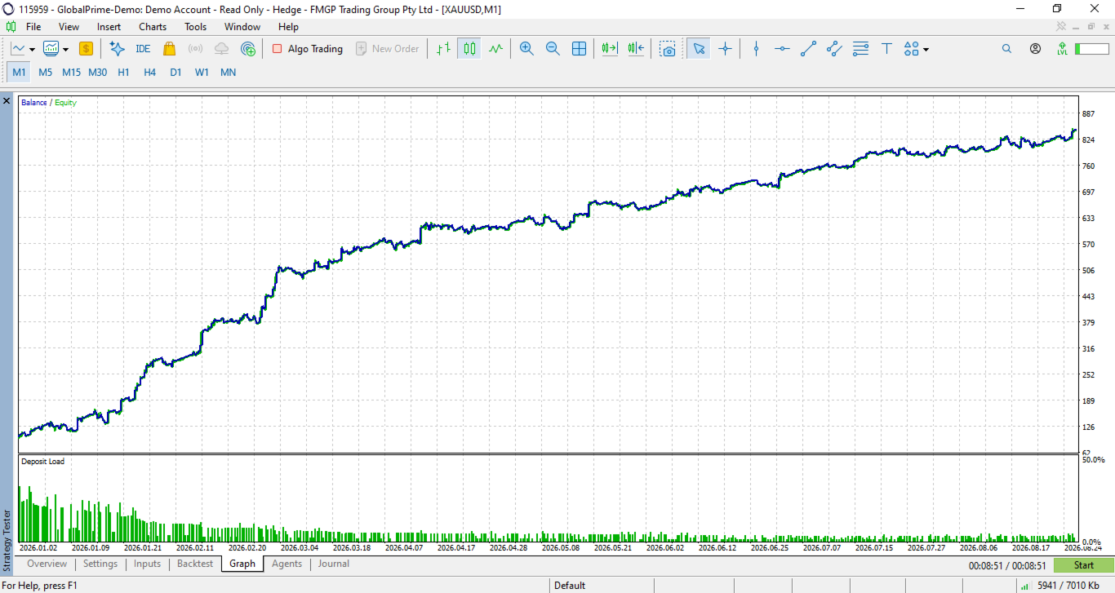The image size is (1115, 593).
Task: Open the trading accounts dollar icon
Action: 86,49
